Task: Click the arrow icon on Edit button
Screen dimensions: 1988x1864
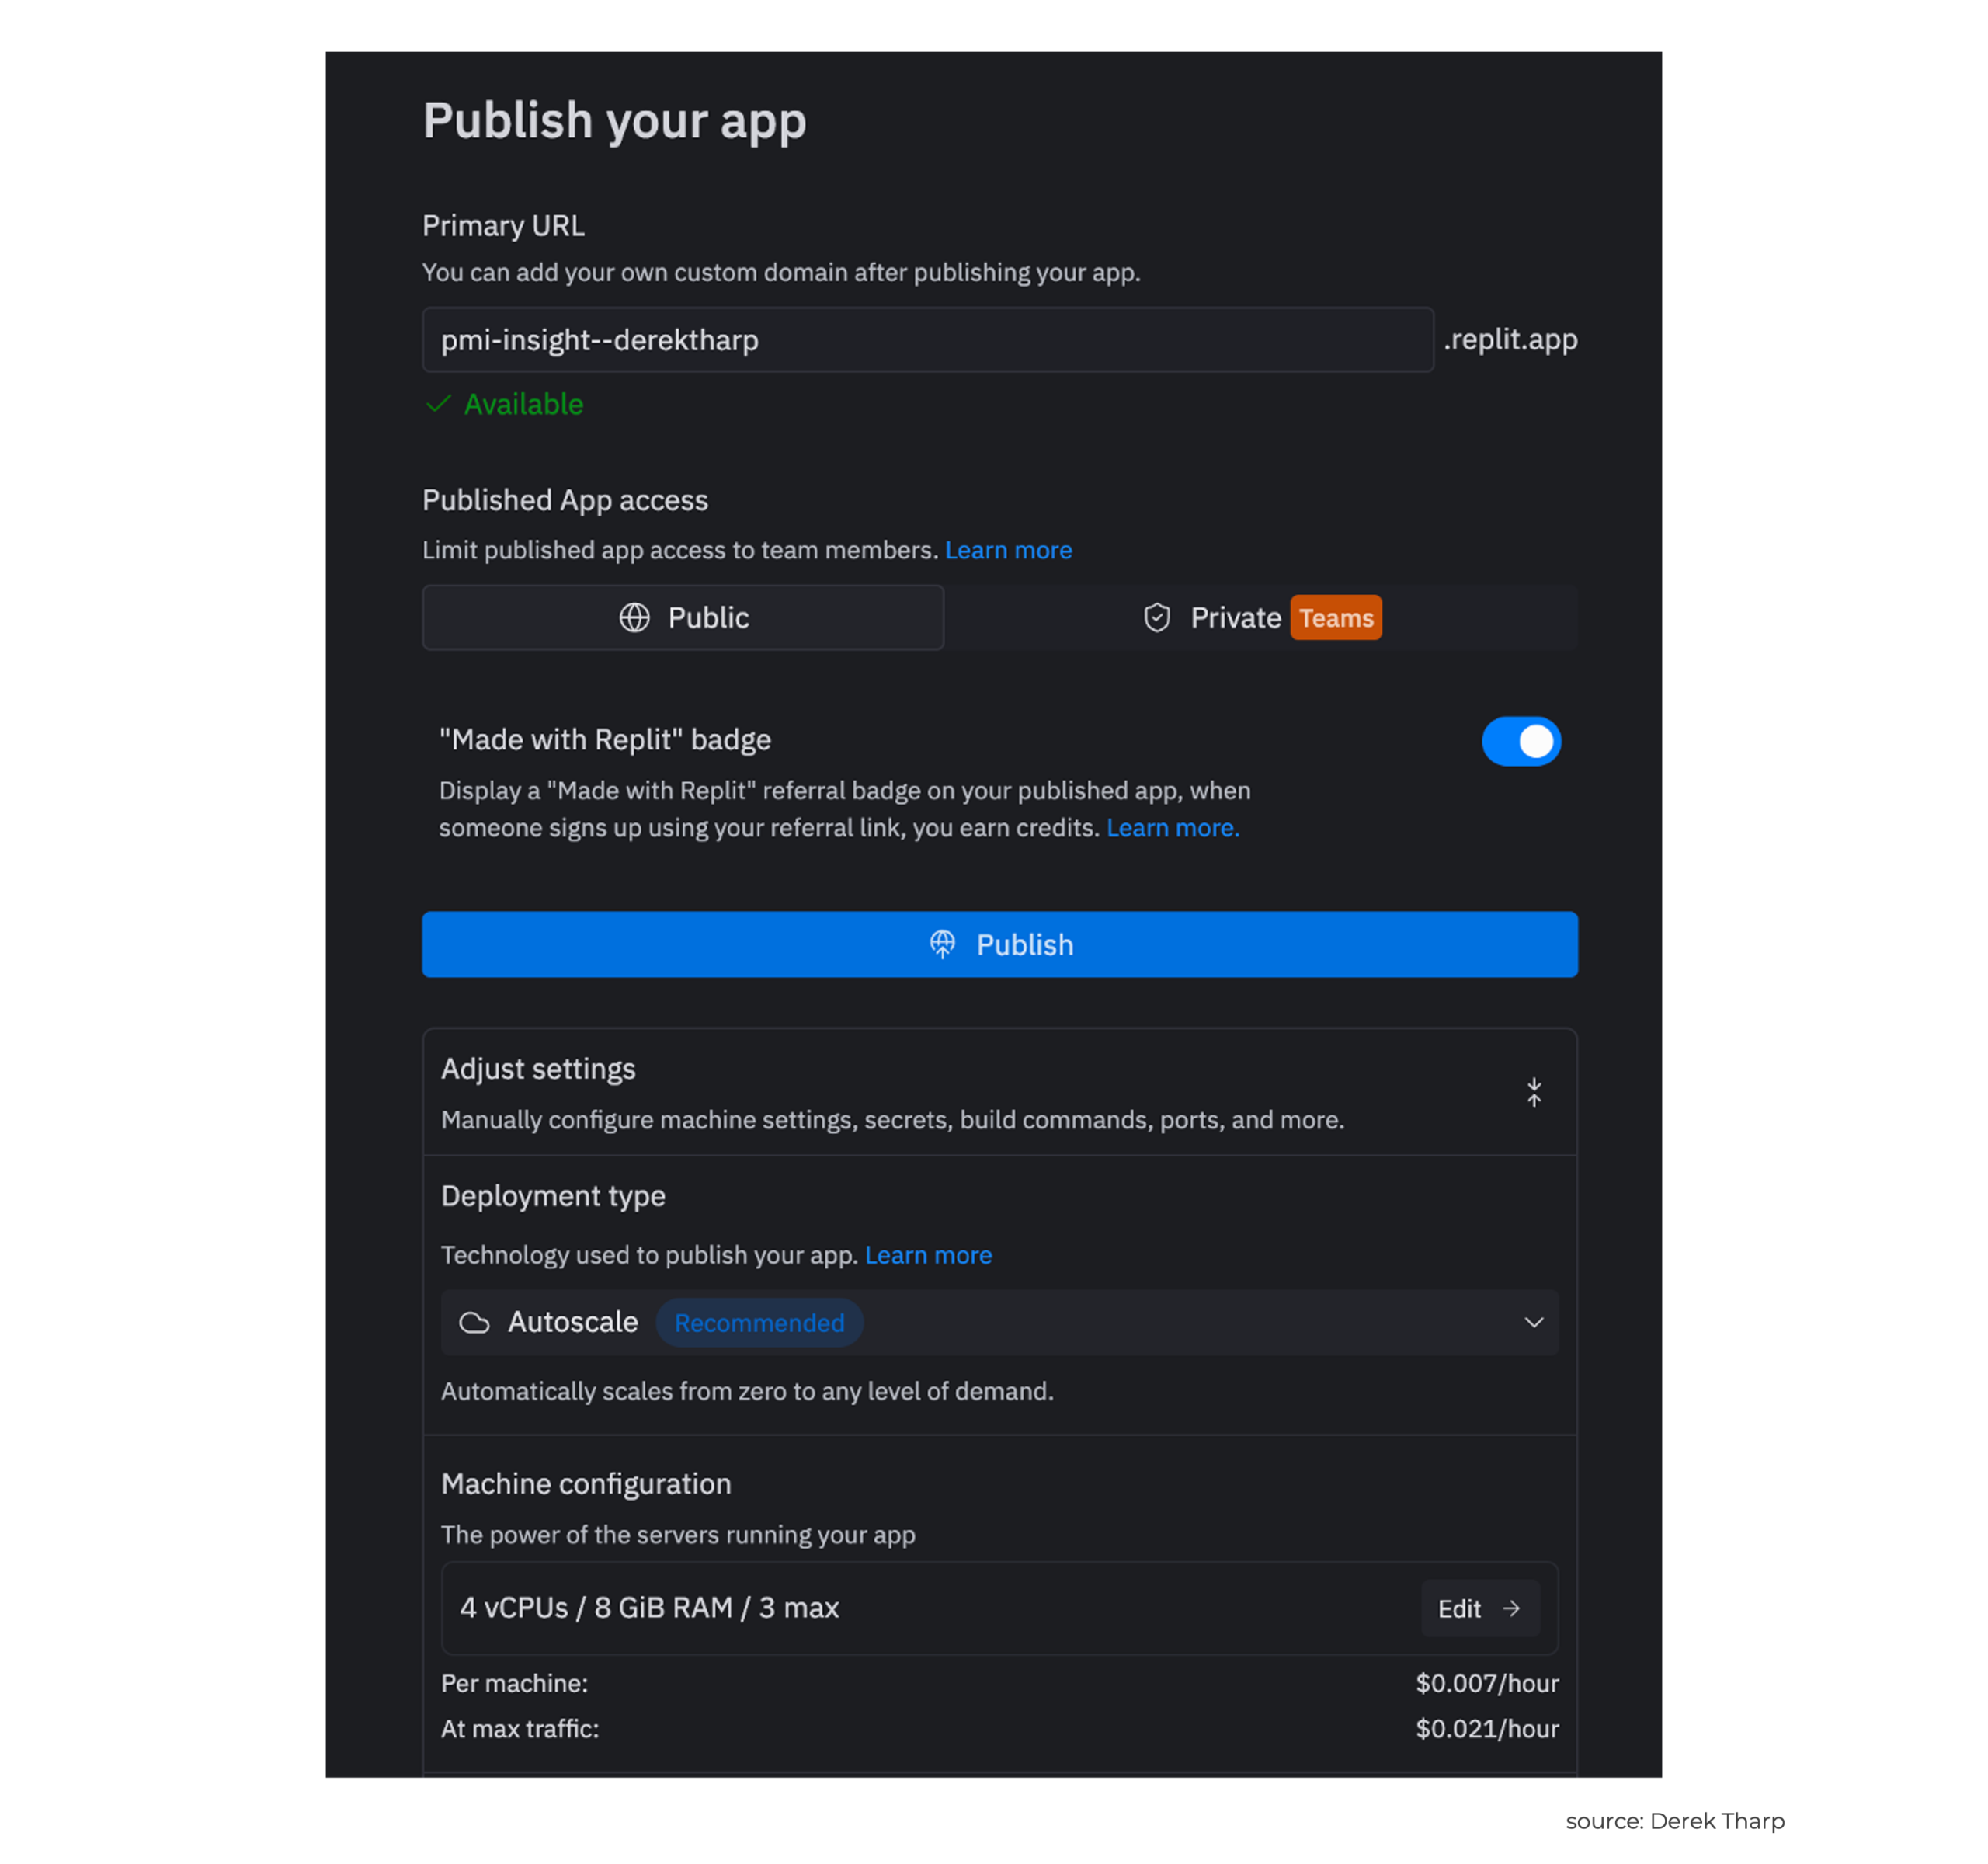Action: 1511,1608
